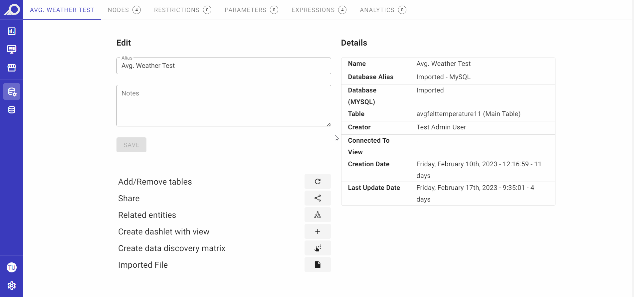634x297 pixels.
Task: Open the Parameters tab
Action: pyautogui.click(x=251, y=10)
